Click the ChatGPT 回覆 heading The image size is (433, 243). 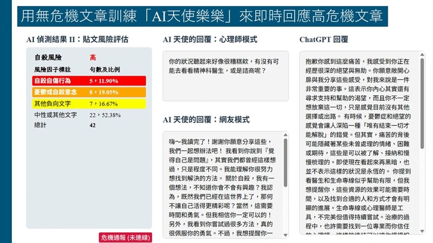[x=324, y=39]
